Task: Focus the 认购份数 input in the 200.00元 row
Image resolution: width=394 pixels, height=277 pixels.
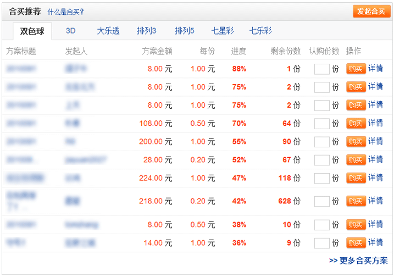Action: tap(321, 142)
